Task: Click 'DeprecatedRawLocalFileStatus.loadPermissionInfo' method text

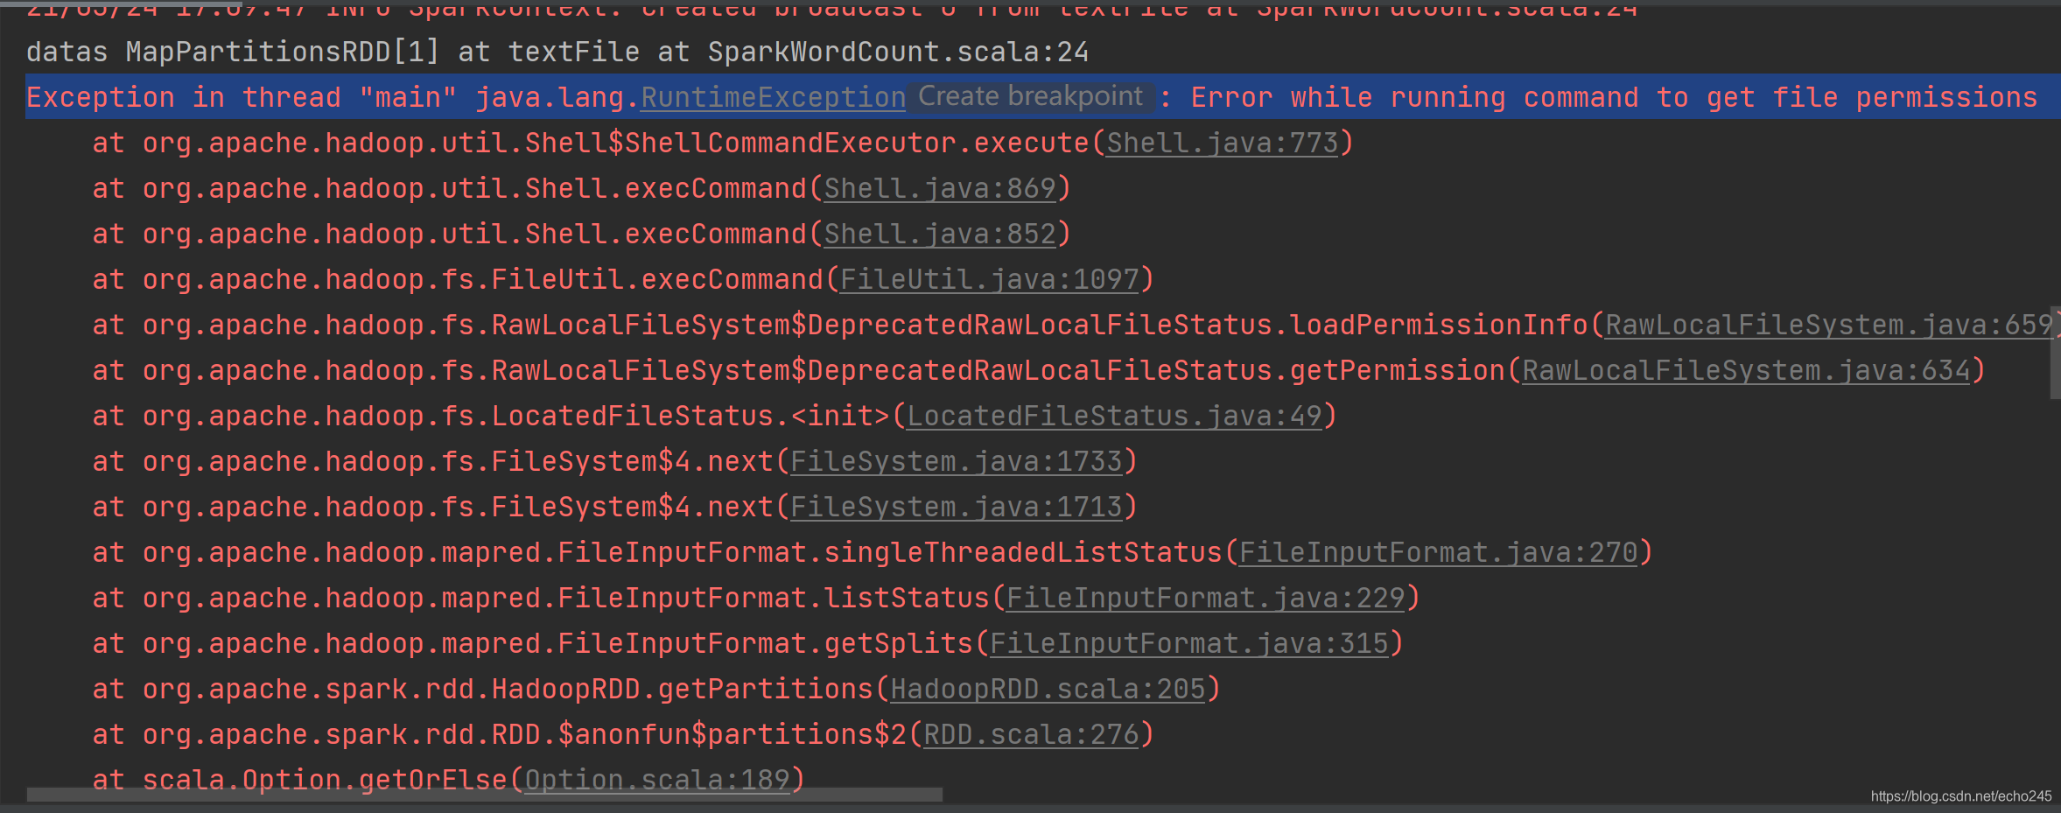Action: [1197, 325]
